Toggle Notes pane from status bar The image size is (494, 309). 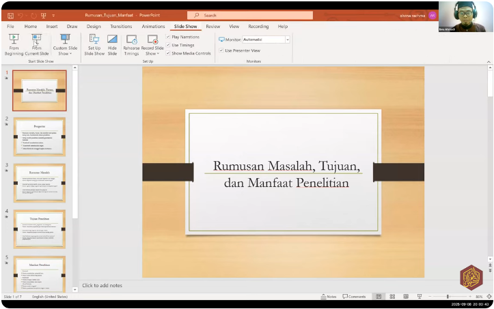[x=329, y=297]
